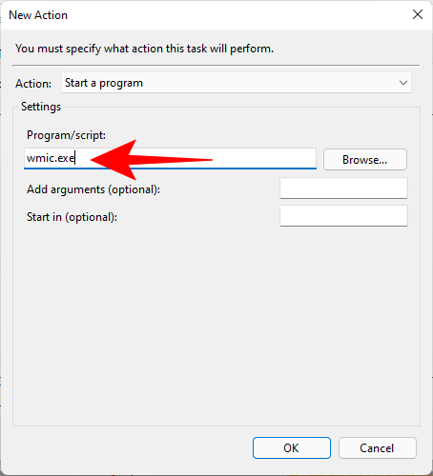Click the New Action title bar text

[x=38, y=15]
